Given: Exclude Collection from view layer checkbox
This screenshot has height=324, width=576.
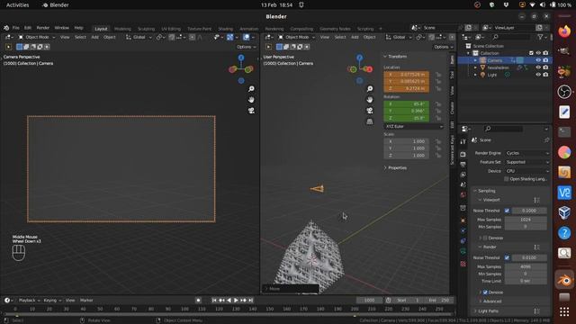Looking at the screenshot, I should (x=531, y=53).
